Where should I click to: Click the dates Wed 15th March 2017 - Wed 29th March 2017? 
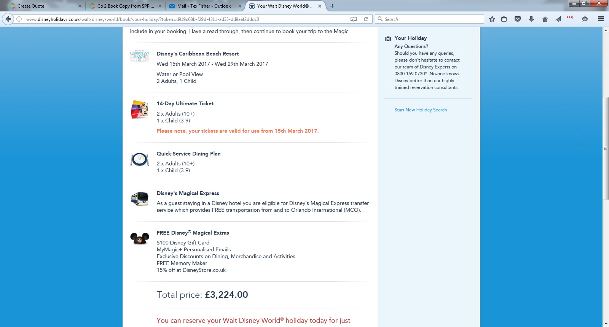click(212, 64)
